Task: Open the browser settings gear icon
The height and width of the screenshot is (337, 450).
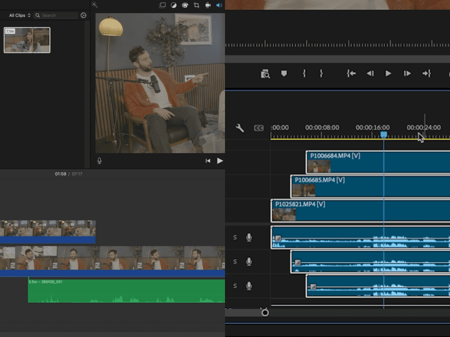Action: click(x=83, y=15)
